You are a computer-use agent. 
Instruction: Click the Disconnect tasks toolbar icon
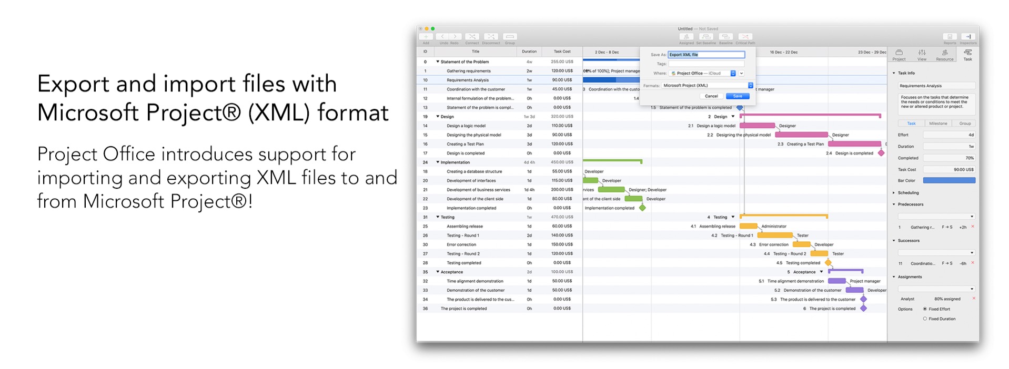pos(490,37)
